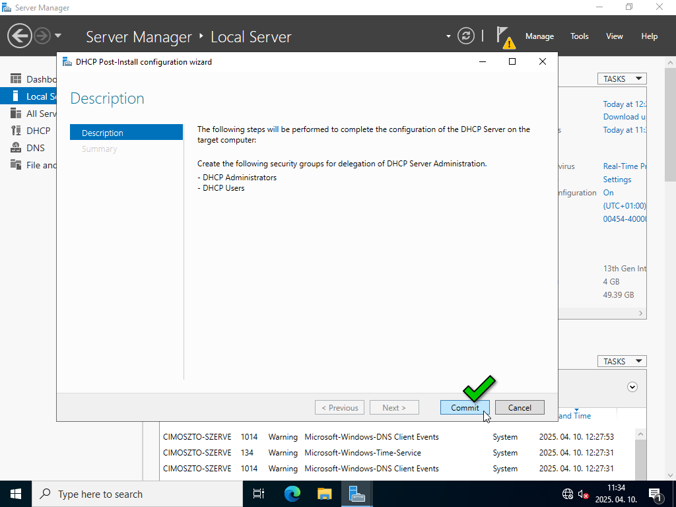
Task: Click the refresh icon in header
Action: (466, 36)
